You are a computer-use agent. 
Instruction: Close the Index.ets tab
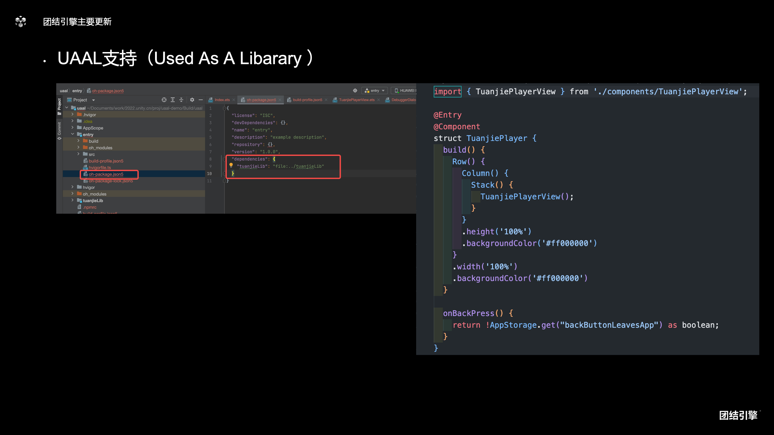234,100
